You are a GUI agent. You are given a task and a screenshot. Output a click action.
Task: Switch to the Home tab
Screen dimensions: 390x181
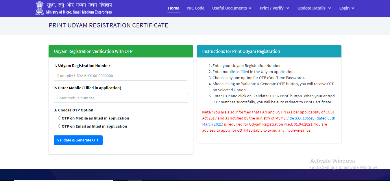[x=173, y=8]
